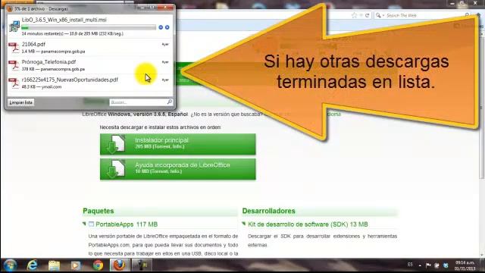Collapse the SDK section arrow
This screenshot has width=485, height=273.
click(x=244, y=224)
